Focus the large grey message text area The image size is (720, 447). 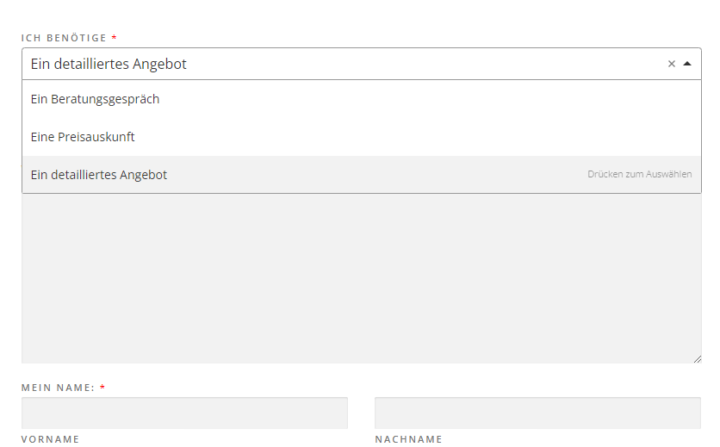(x=362, y=278)
